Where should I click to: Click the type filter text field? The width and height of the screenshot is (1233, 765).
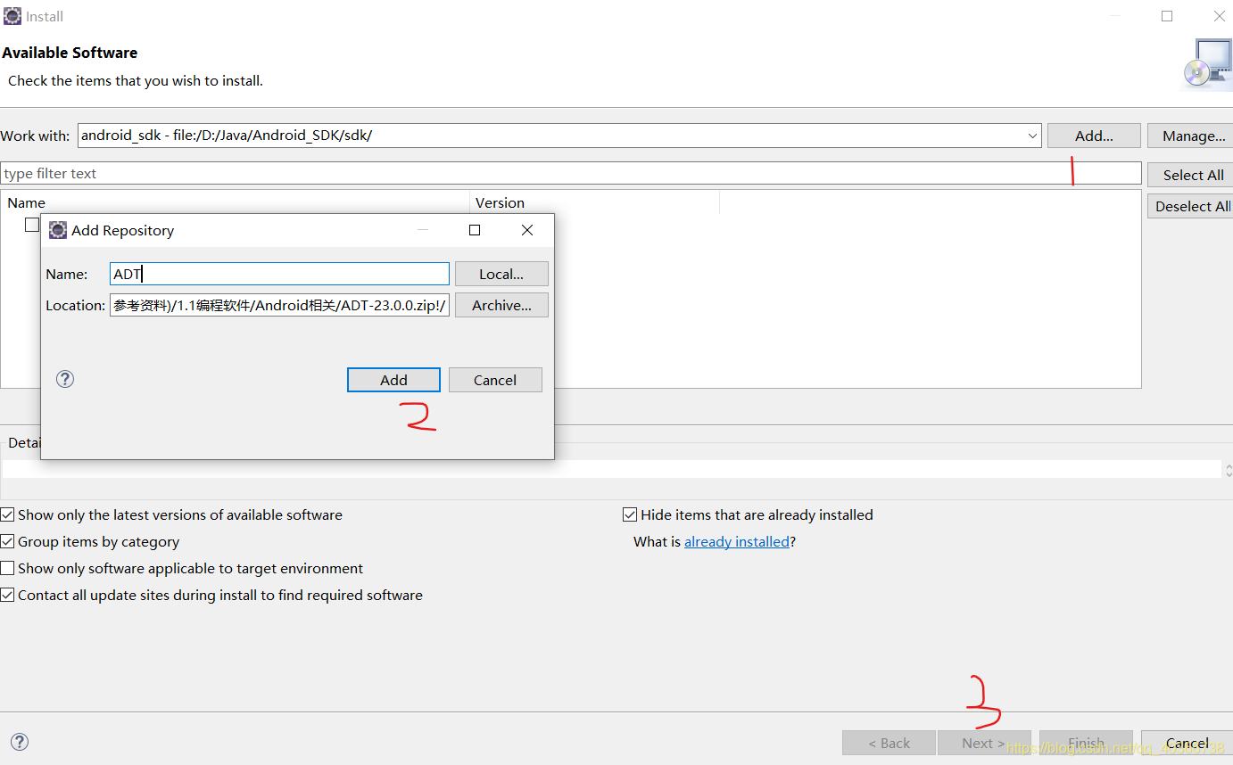571,173
